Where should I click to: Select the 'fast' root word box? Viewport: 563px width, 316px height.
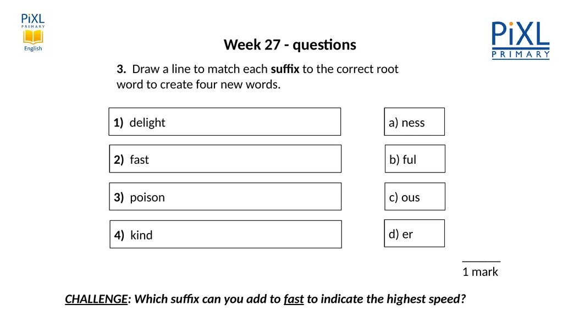click(225, 159)
